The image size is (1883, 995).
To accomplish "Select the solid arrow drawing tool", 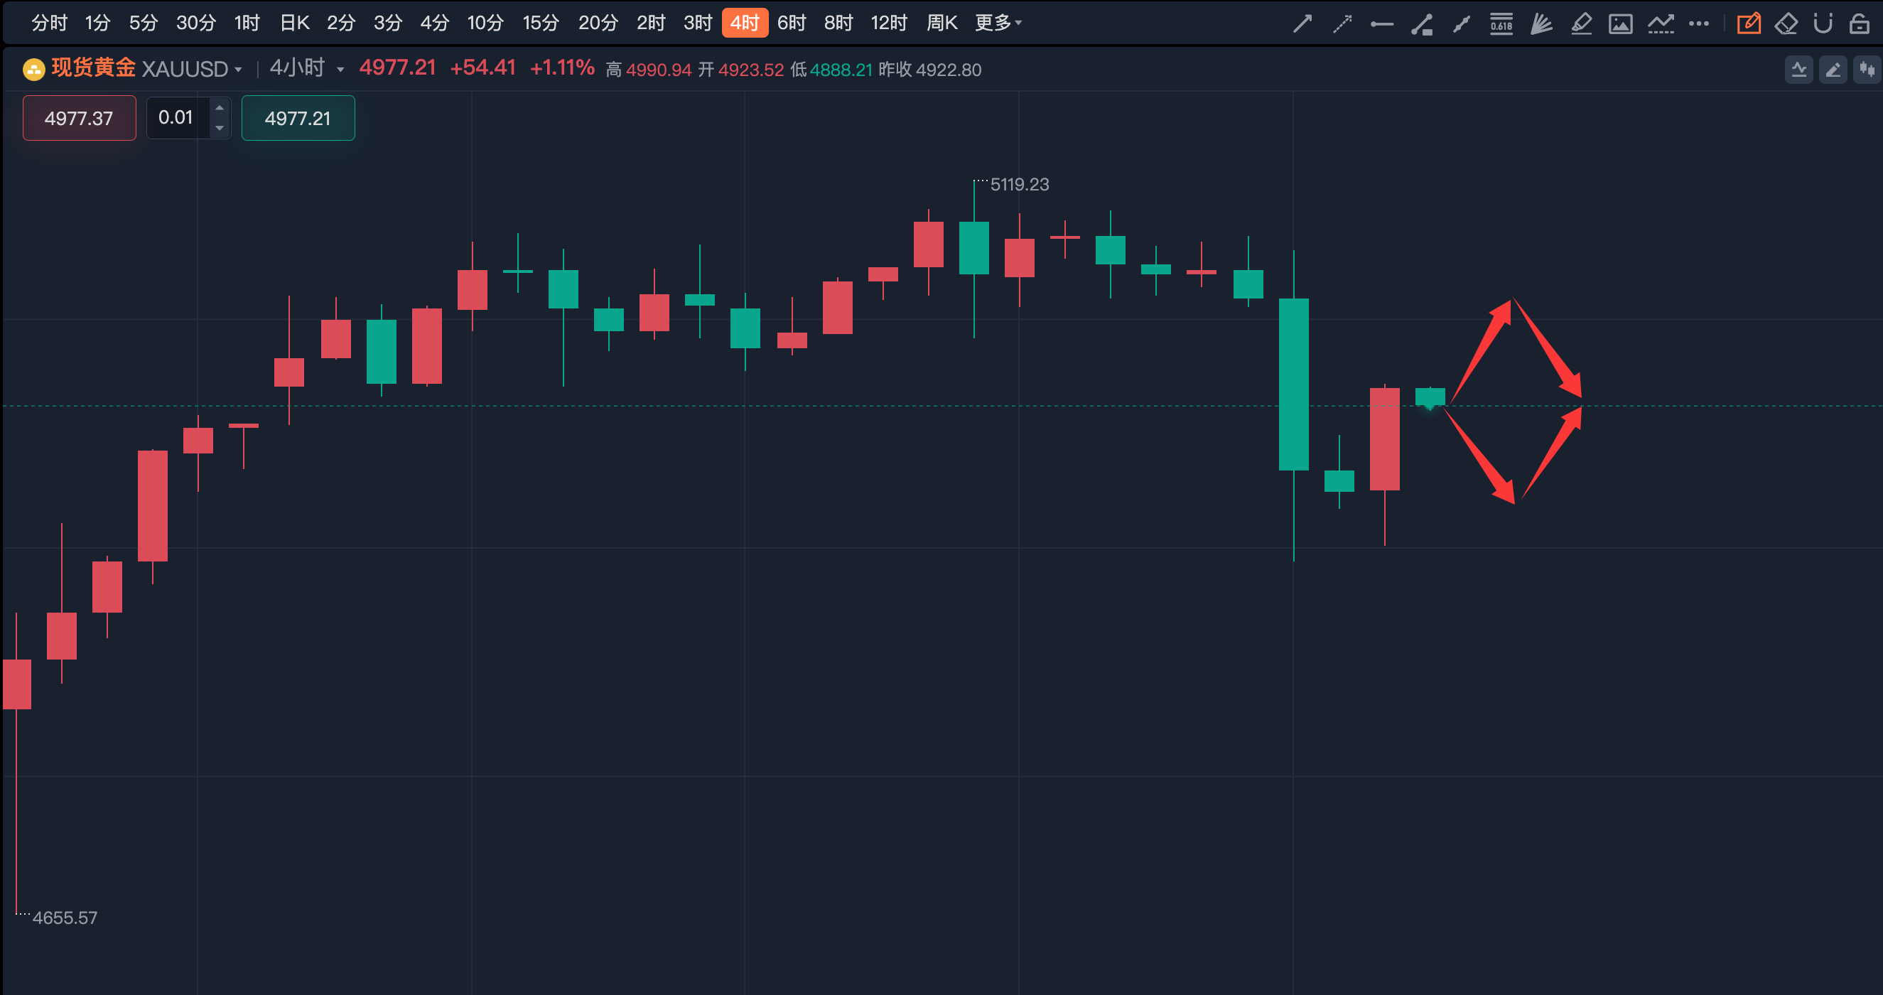I will click(x=1302, y=24).
